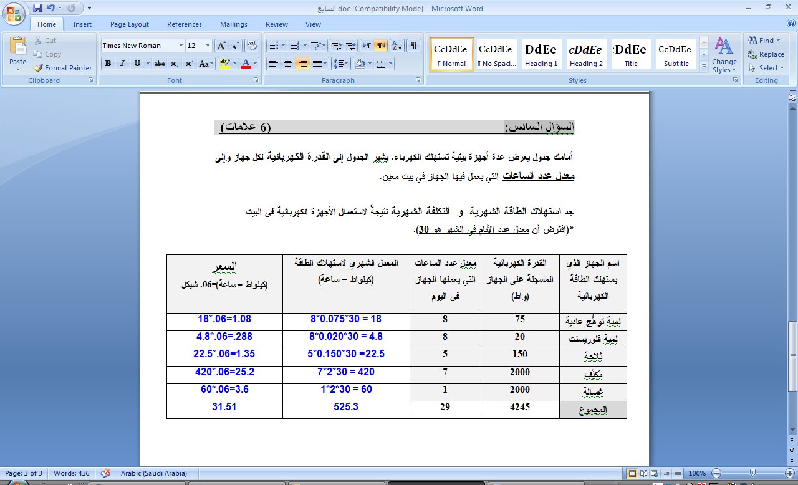Viewport: 798px width, 485px height.
Task: Grow the font size
Action: 221,46
